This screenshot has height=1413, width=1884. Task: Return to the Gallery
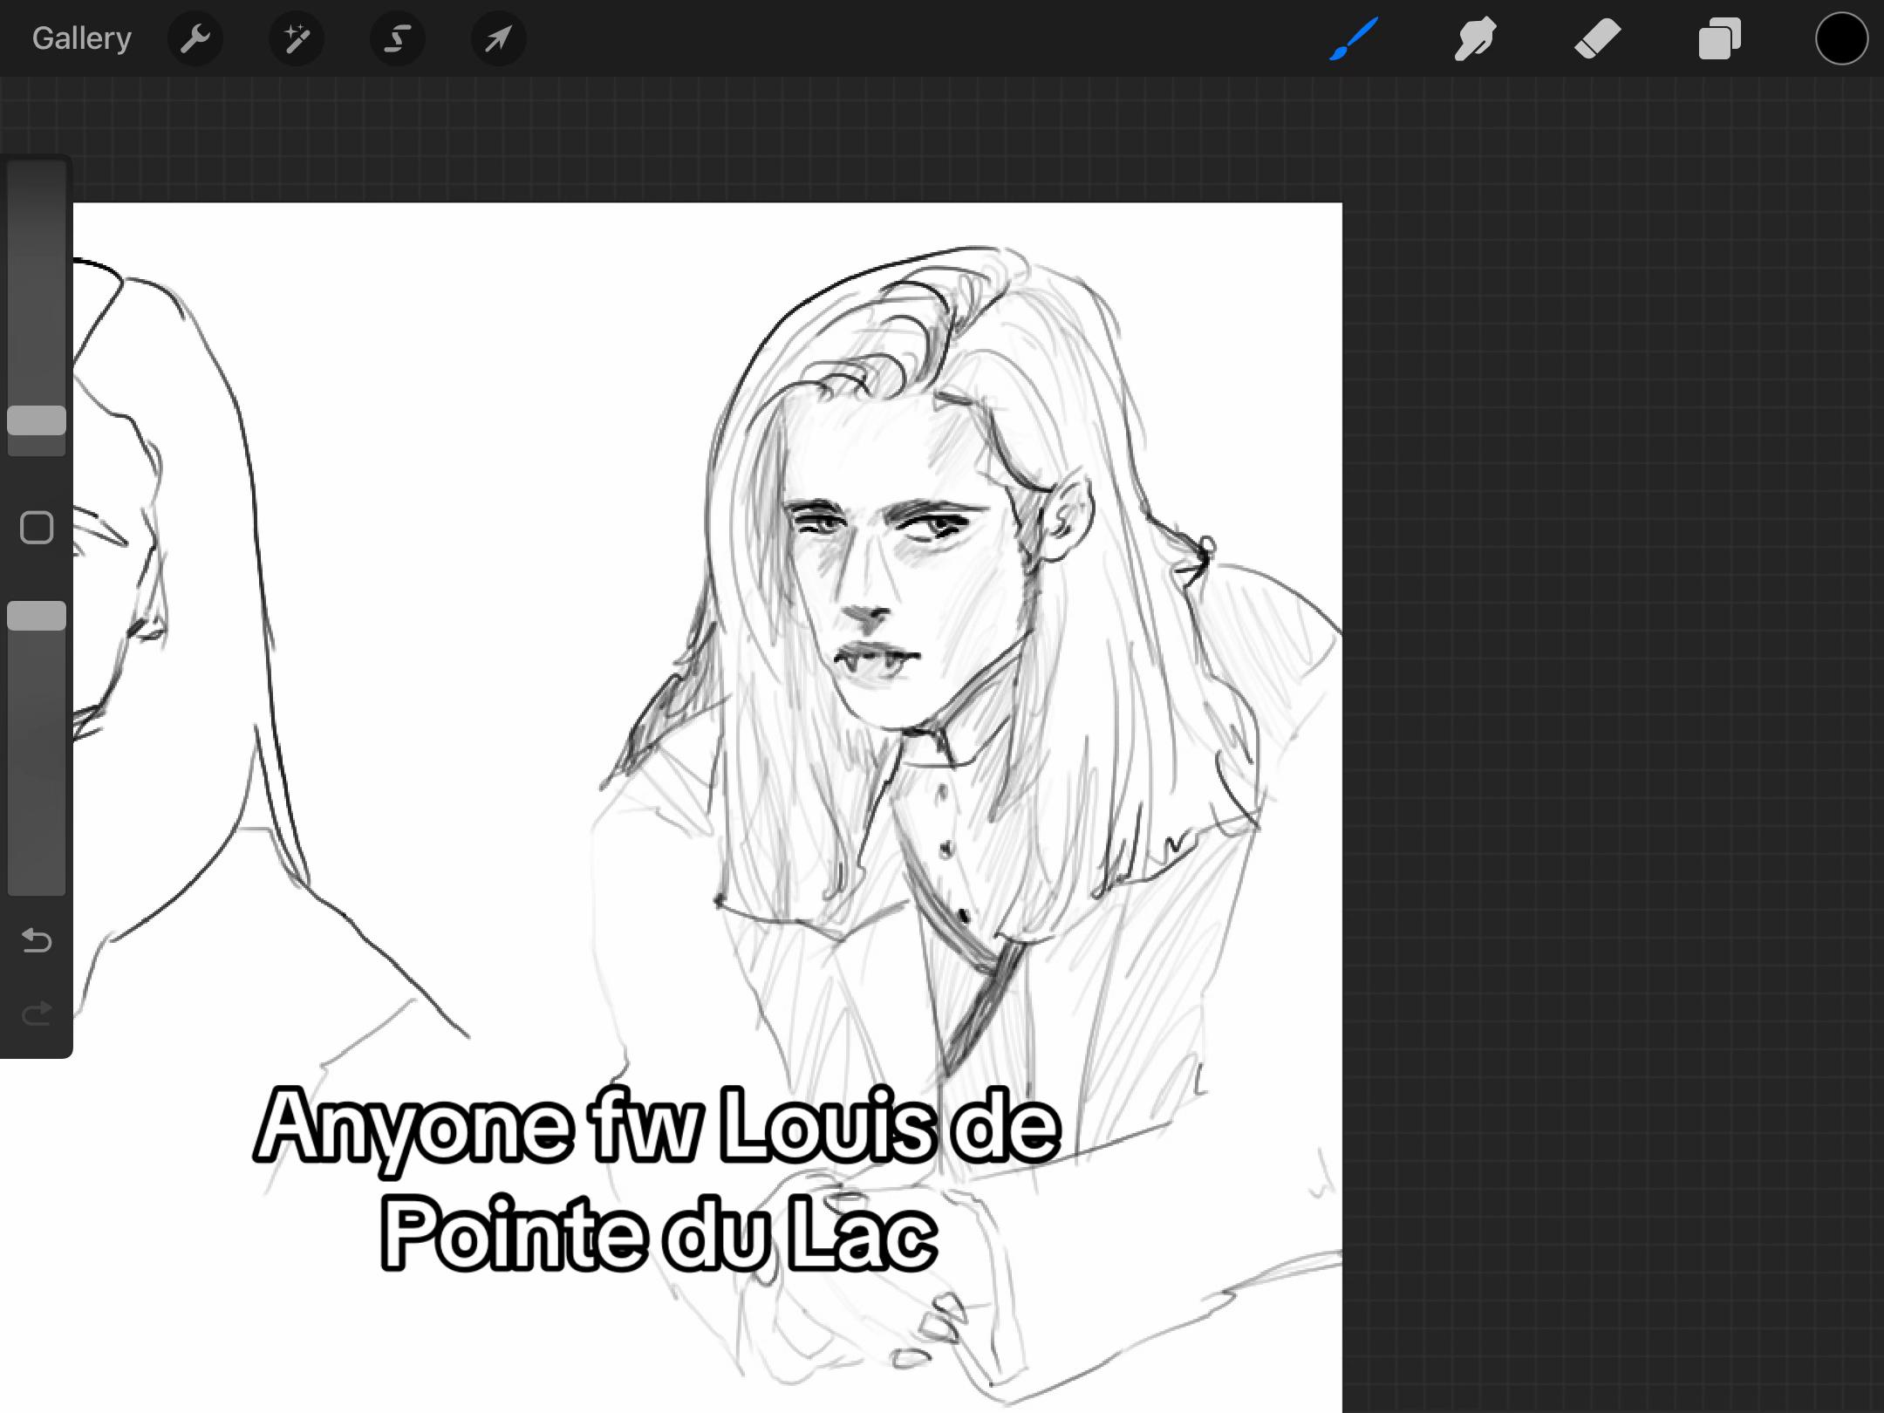[x=82, y=38]
